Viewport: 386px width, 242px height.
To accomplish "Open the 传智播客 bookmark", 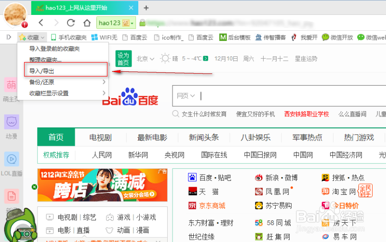I will pos(270,38).
